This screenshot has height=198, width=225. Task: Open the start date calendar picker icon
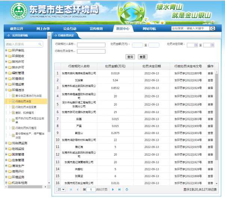[x=196, y=45]
